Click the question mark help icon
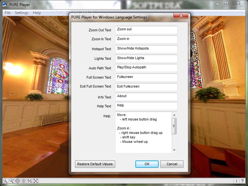Screen dimensions: 248x186 [242, 181]
